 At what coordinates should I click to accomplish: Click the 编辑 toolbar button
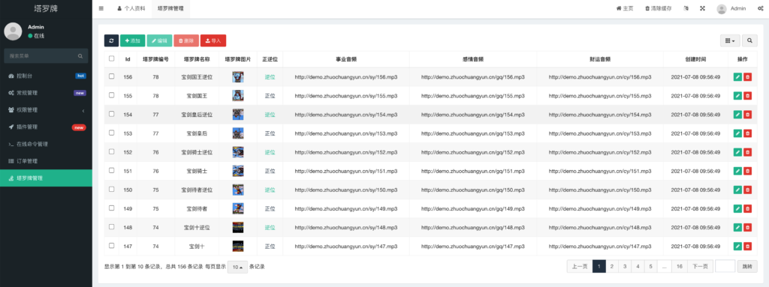[x=159, y=40]
